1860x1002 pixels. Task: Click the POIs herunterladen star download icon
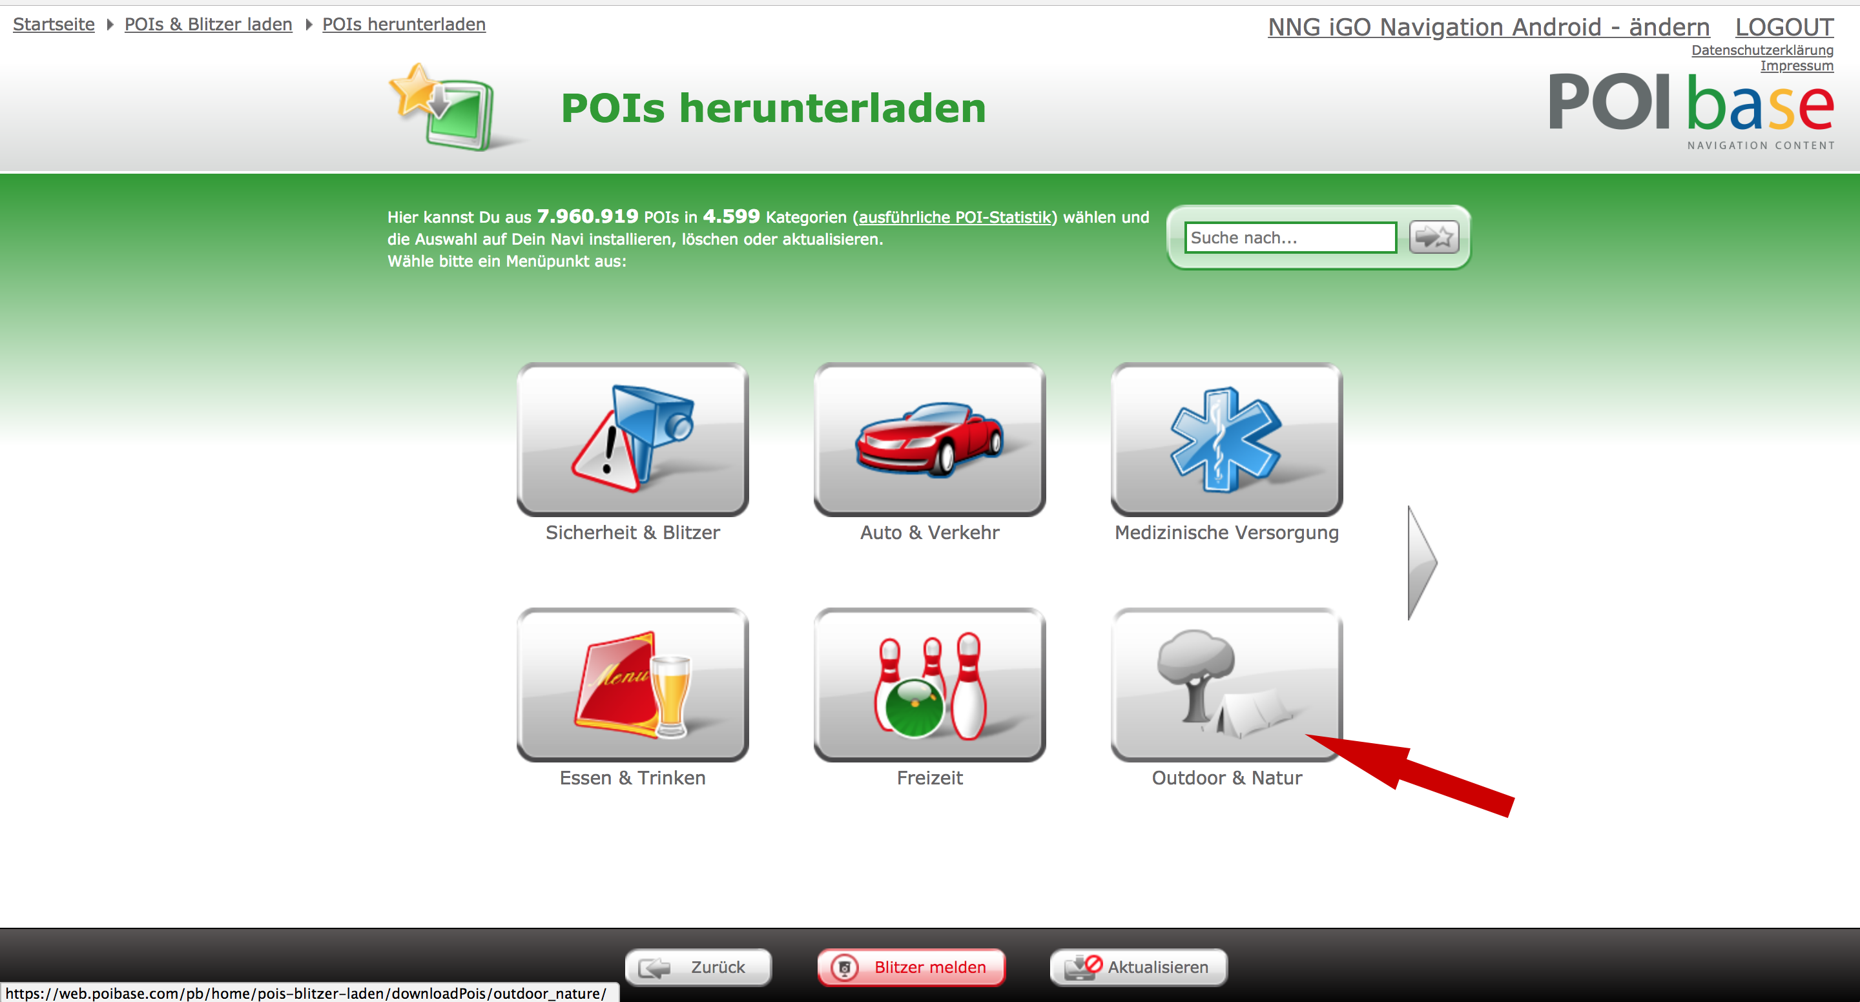point(443,107)
